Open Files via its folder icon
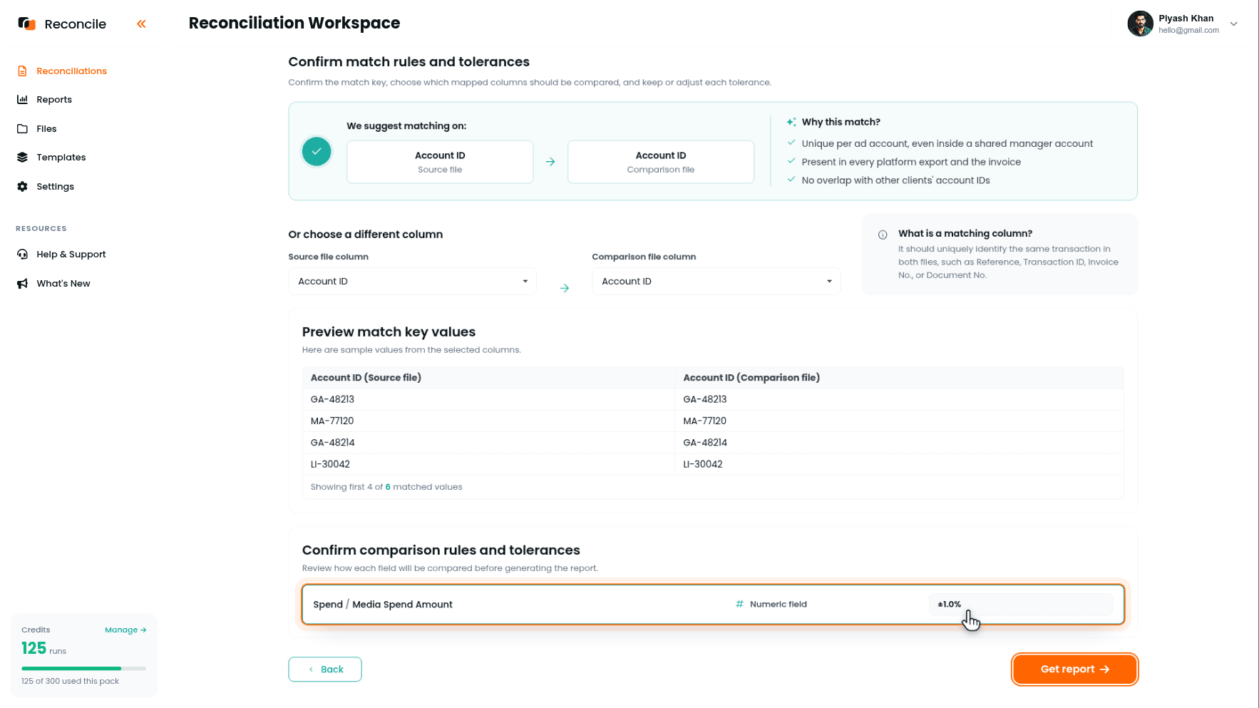 point(22,129)
